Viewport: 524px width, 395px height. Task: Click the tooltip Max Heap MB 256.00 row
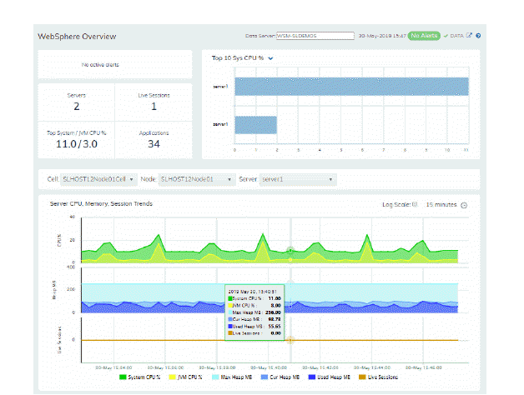pos(254,312)
